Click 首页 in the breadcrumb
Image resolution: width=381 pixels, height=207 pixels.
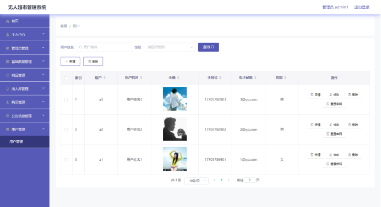coord(64,26)
